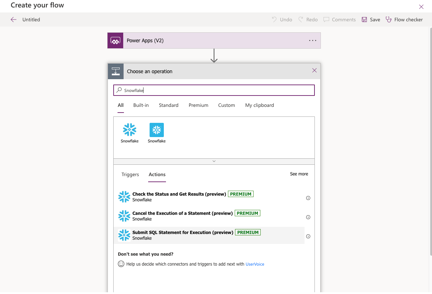Open the Custom connectors tab
432x294 pixels.
pyautogui.click(x=227, y=105)
